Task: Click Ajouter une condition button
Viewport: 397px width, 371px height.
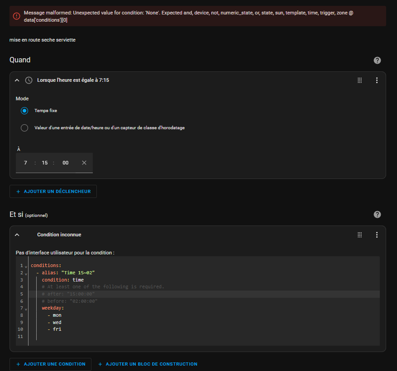Action: [50, 364]
